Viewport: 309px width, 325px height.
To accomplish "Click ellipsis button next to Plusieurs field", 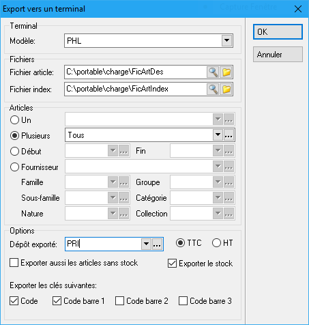I will (229, 135).
